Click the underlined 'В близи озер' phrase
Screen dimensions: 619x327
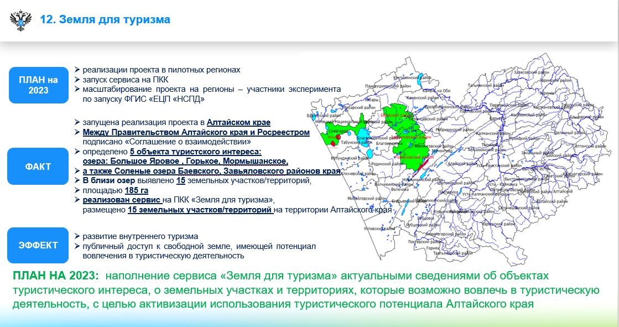[x=108, y=180]
